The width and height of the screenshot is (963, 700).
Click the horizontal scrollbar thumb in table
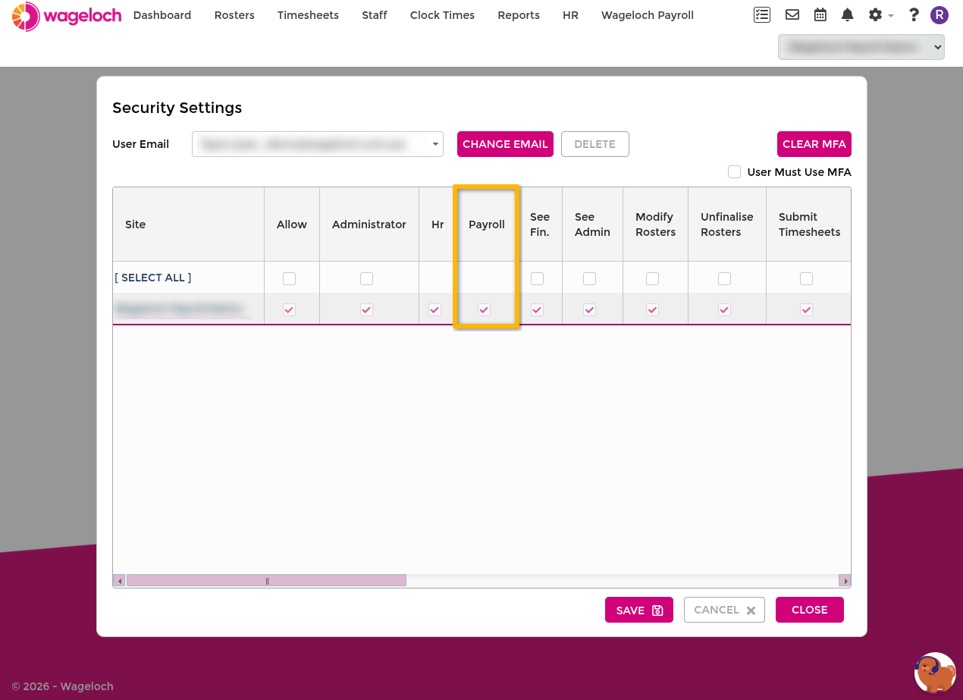pos(266,581)
